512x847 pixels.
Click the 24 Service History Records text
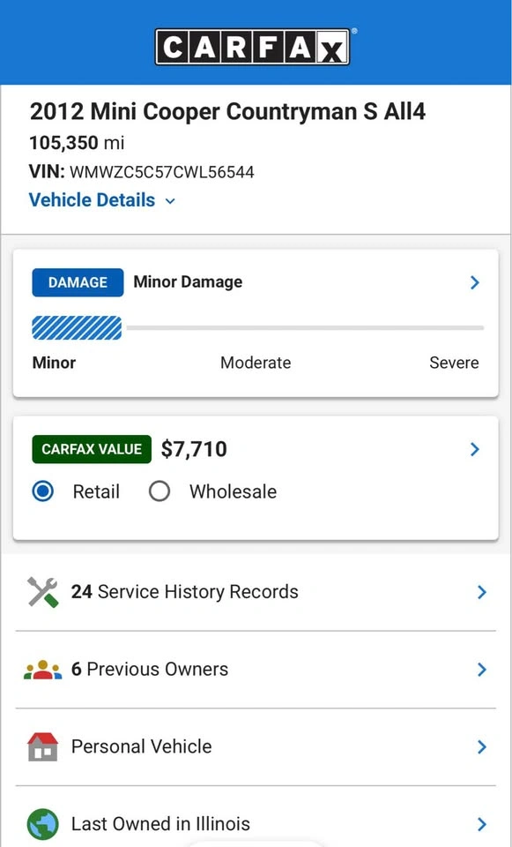[x=184, y=592]
